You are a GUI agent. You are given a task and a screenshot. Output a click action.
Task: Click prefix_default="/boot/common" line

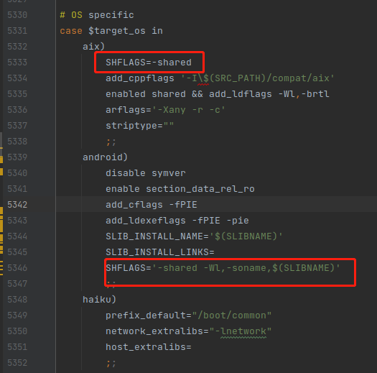coord(189,316)
